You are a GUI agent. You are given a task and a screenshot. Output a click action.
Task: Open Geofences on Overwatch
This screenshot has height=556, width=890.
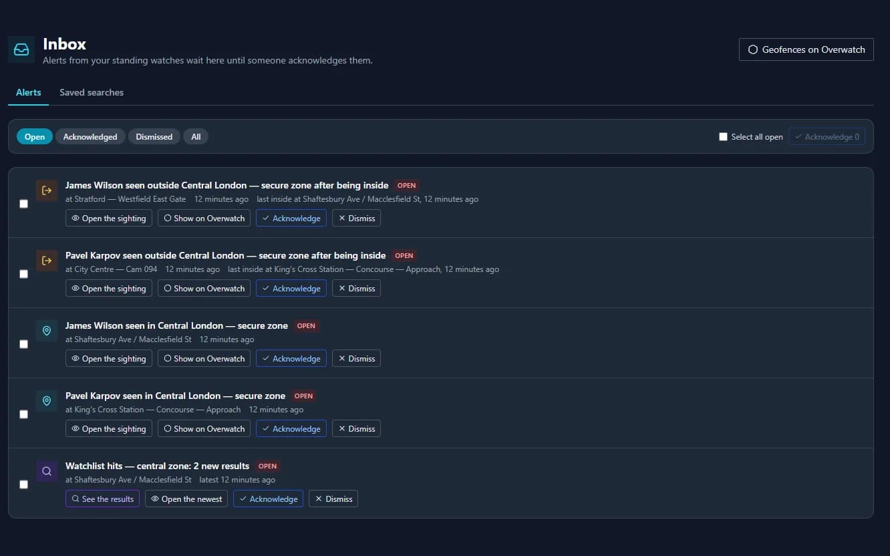coord(806,49)
